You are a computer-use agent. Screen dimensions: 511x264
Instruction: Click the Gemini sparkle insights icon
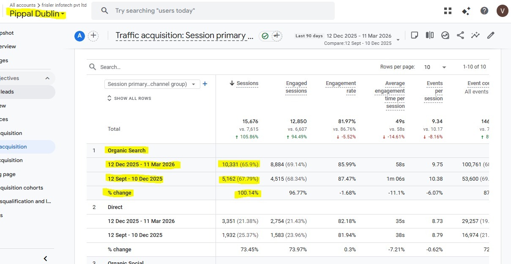466,11
